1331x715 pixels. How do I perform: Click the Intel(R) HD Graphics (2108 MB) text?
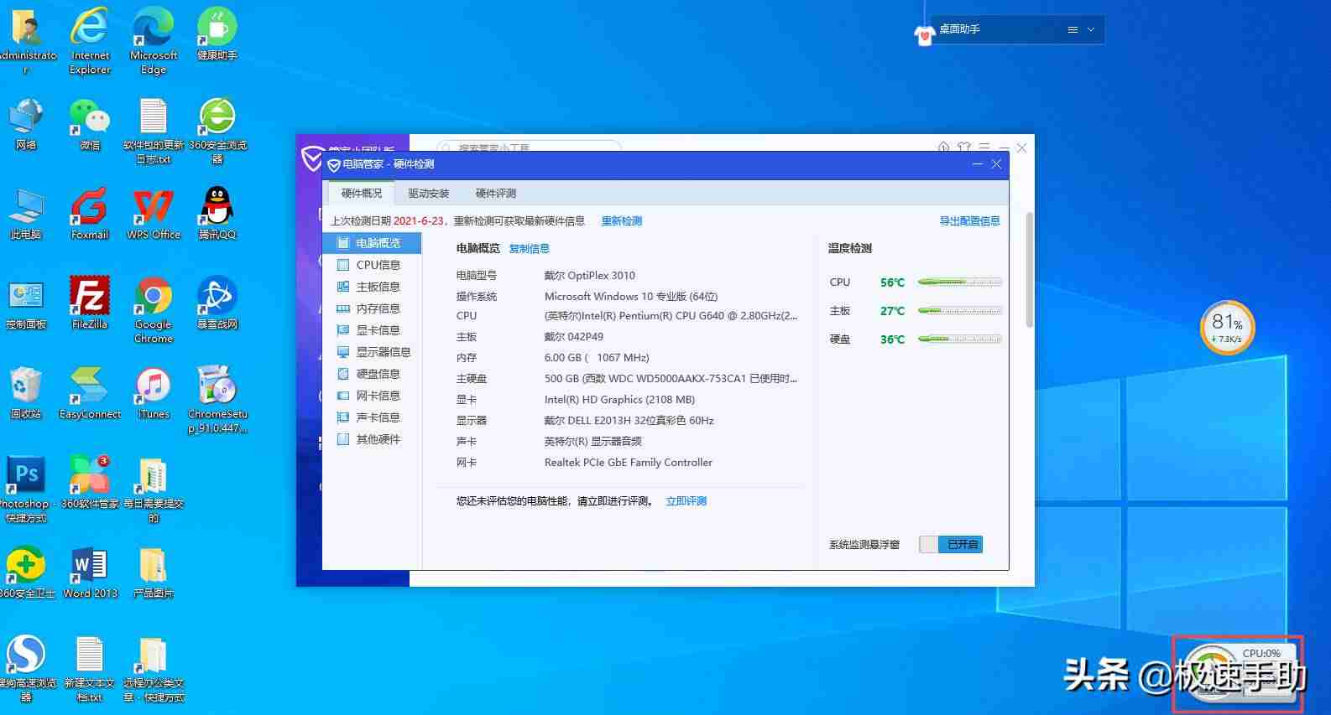coord(619,400)
